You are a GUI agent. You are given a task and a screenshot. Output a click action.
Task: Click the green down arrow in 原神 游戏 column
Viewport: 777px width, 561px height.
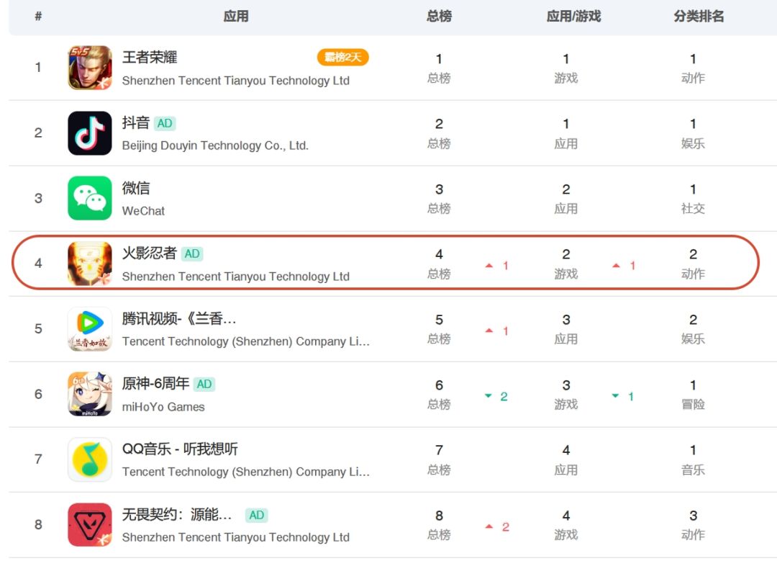pyautogui.click(x=615, y=396)
